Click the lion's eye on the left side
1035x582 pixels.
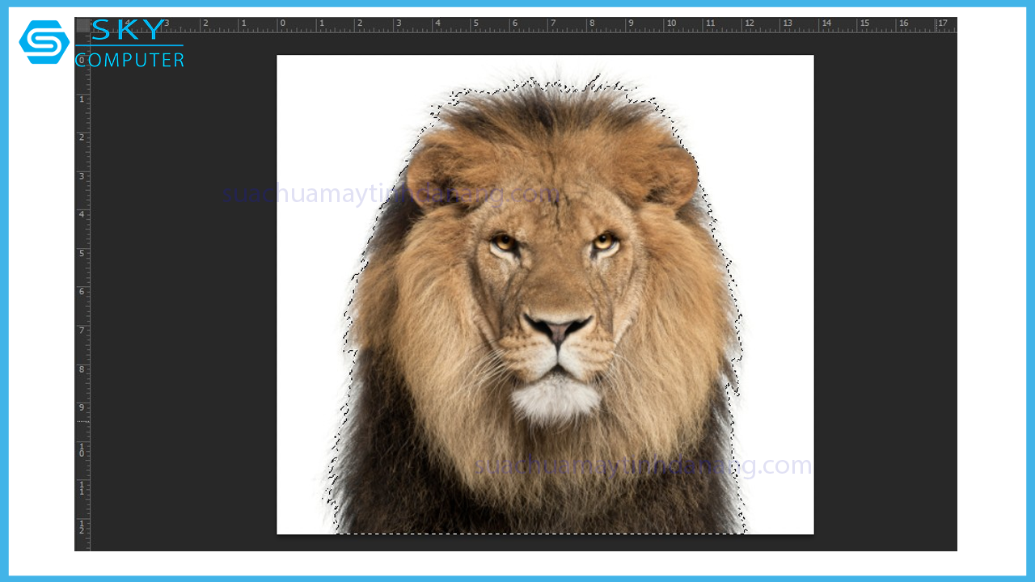pos(505,242)
